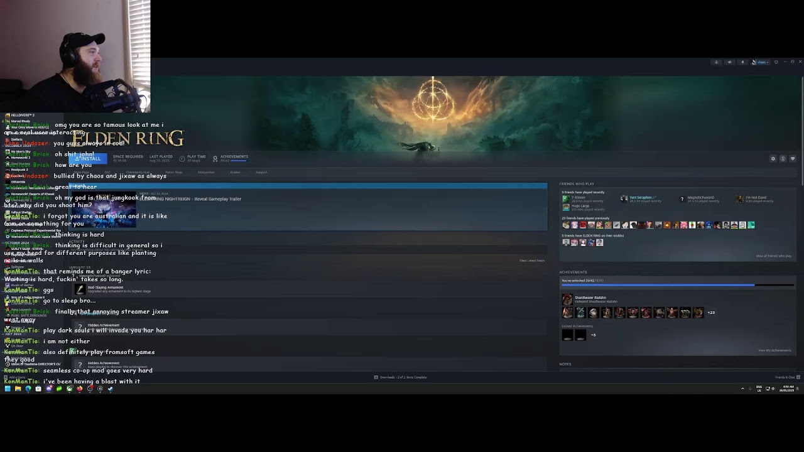804x452 pixels.
Task: Click the page vertical scrollbar
Action: pyautogui.click(x=802, y=132)
